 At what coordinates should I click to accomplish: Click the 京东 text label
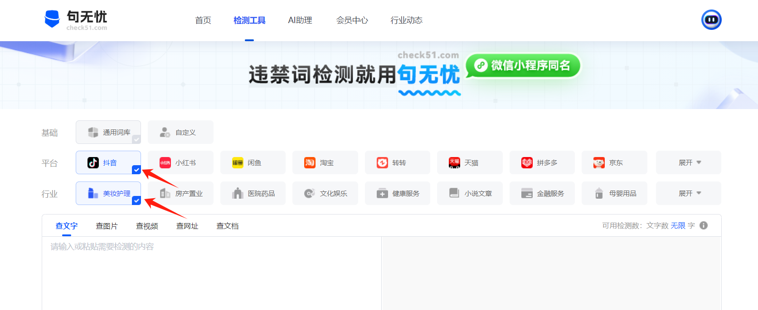point(616,163)
